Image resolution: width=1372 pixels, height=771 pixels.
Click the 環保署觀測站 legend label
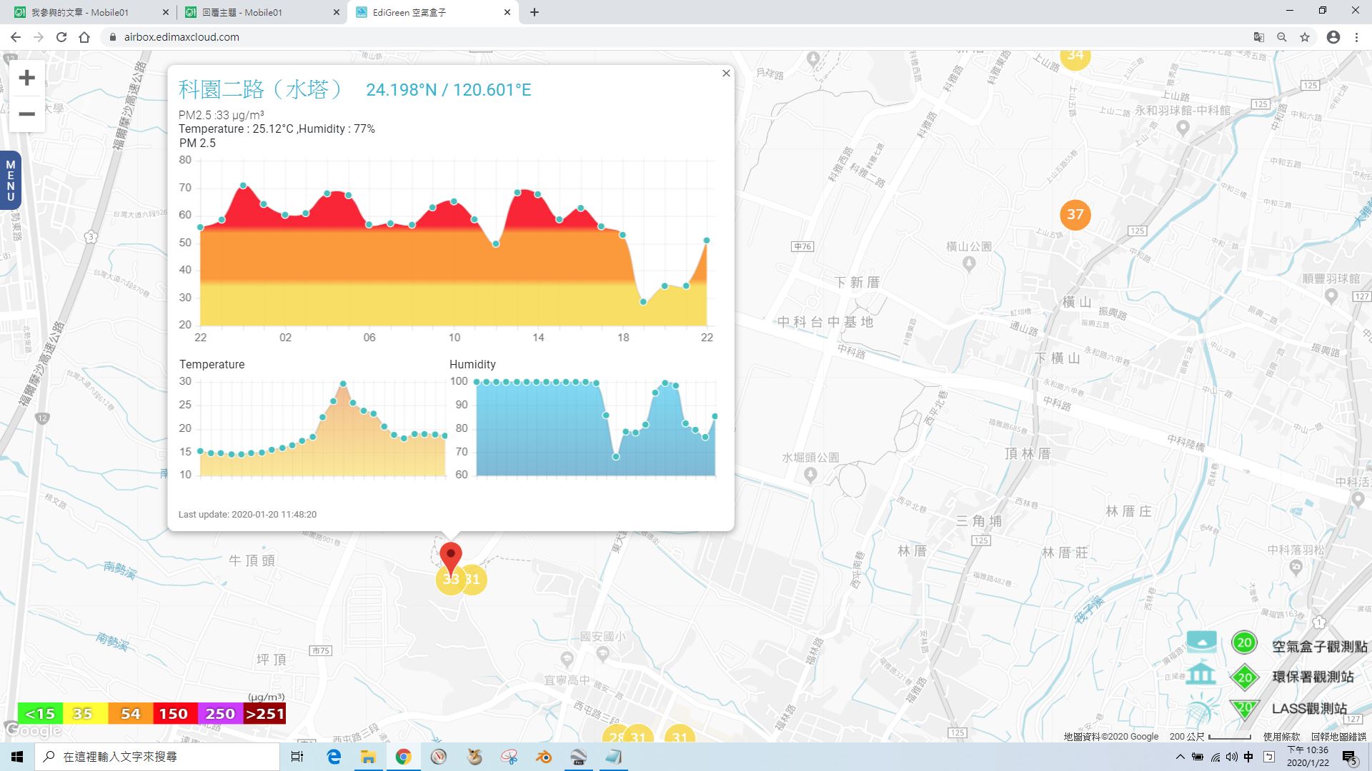[x=1313, y=677]
